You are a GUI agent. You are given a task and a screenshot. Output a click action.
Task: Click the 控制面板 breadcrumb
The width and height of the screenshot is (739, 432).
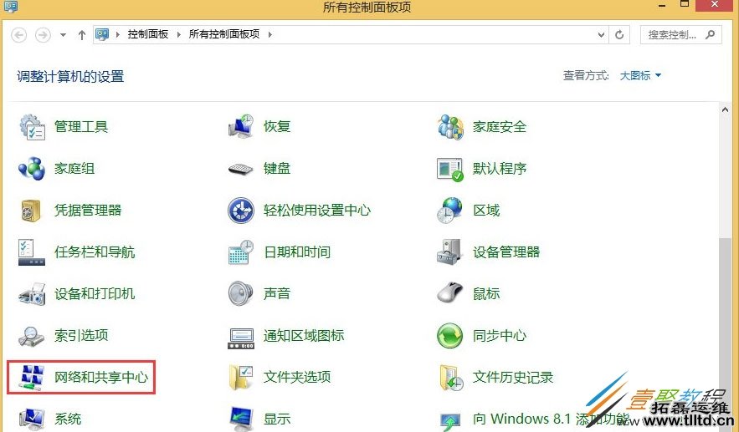[x=148, y=34]
